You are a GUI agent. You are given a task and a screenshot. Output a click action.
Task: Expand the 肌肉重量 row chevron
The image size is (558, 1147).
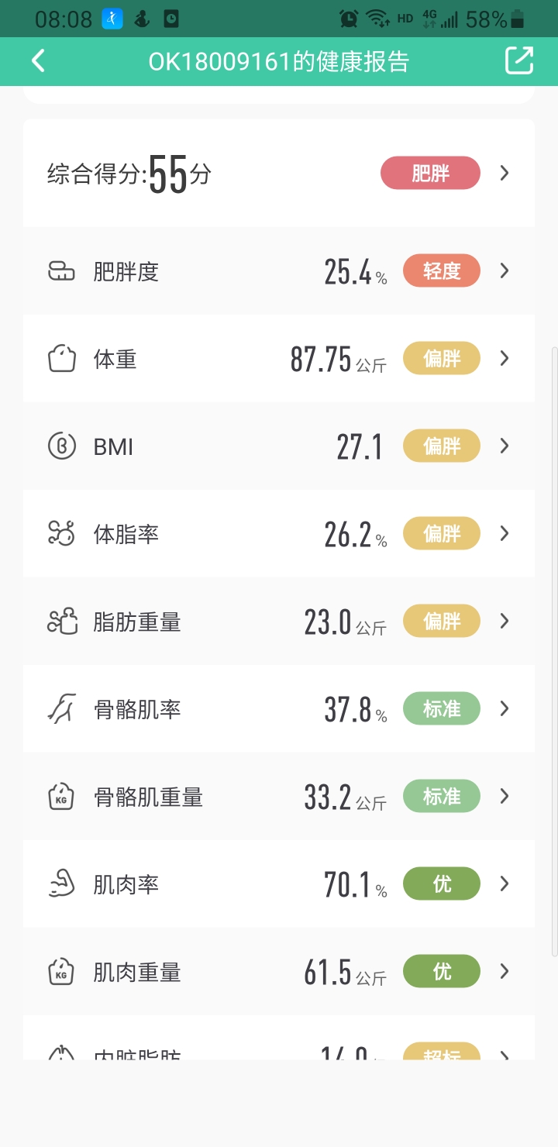(505, 971)
